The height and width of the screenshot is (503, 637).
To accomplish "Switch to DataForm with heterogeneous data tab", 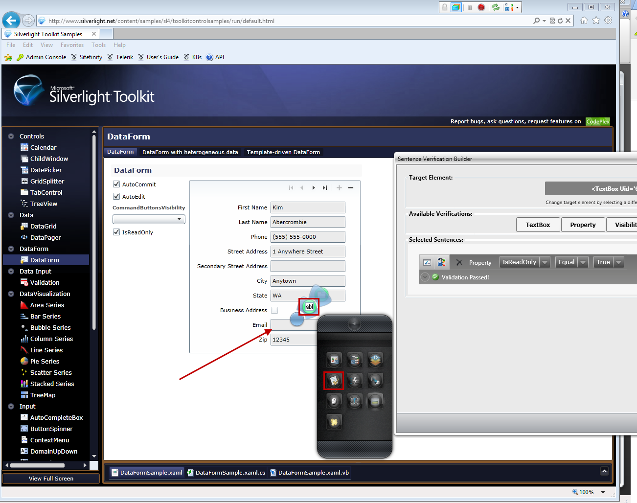I will (190, 152).
